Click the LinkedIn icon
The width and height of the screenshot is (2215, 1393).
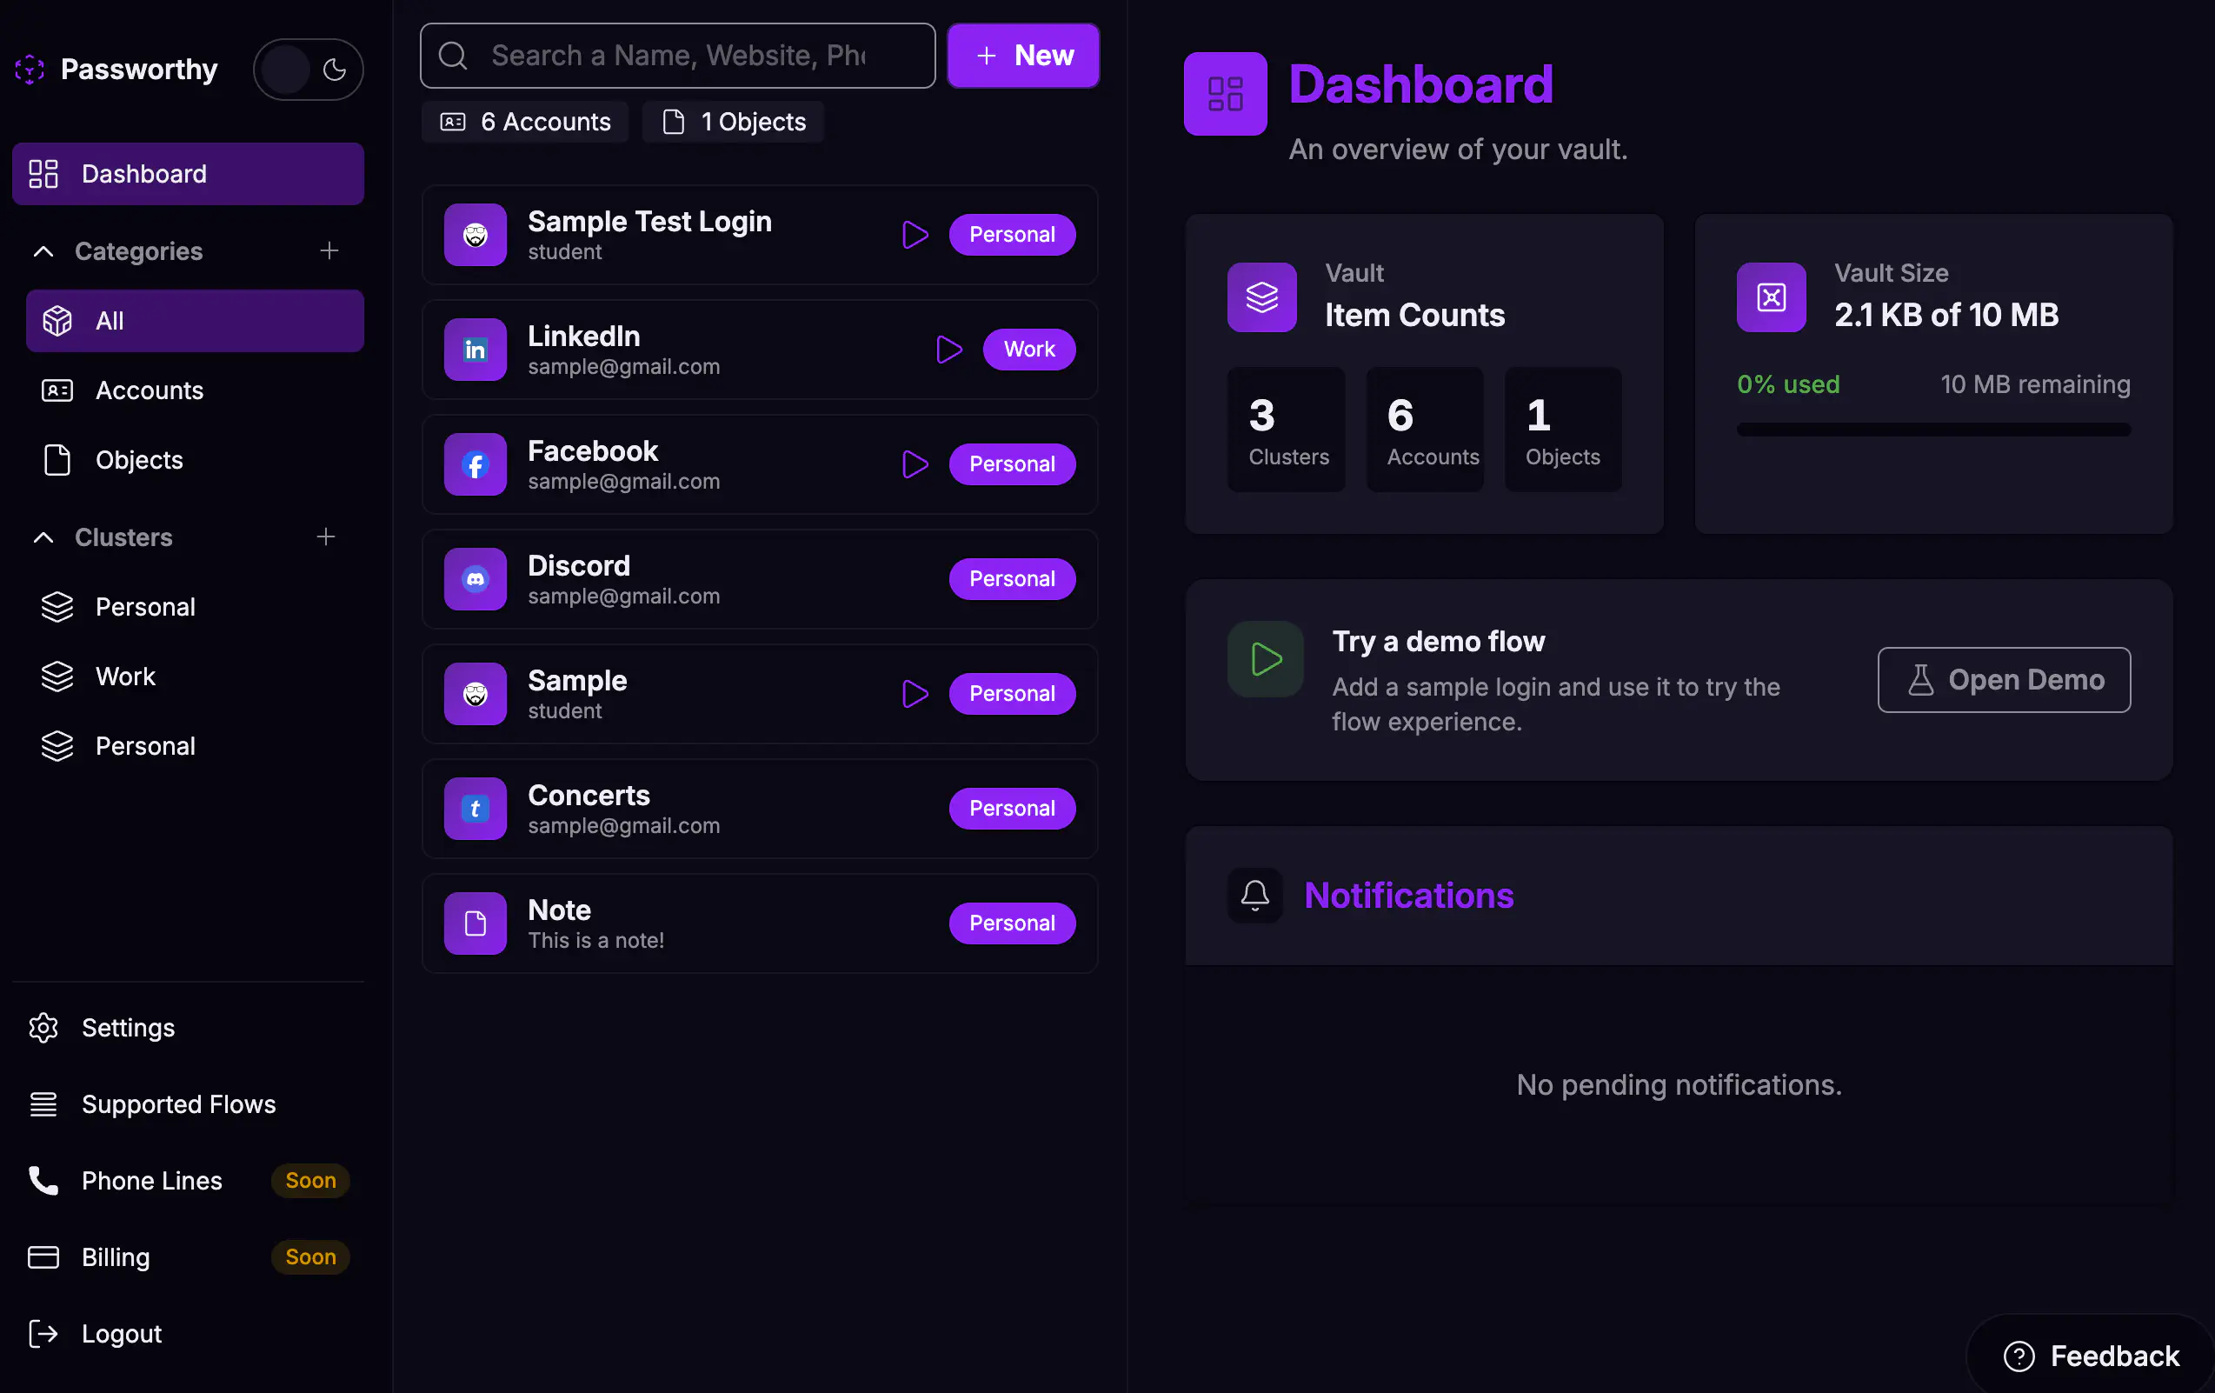click(x=476, y=350)
